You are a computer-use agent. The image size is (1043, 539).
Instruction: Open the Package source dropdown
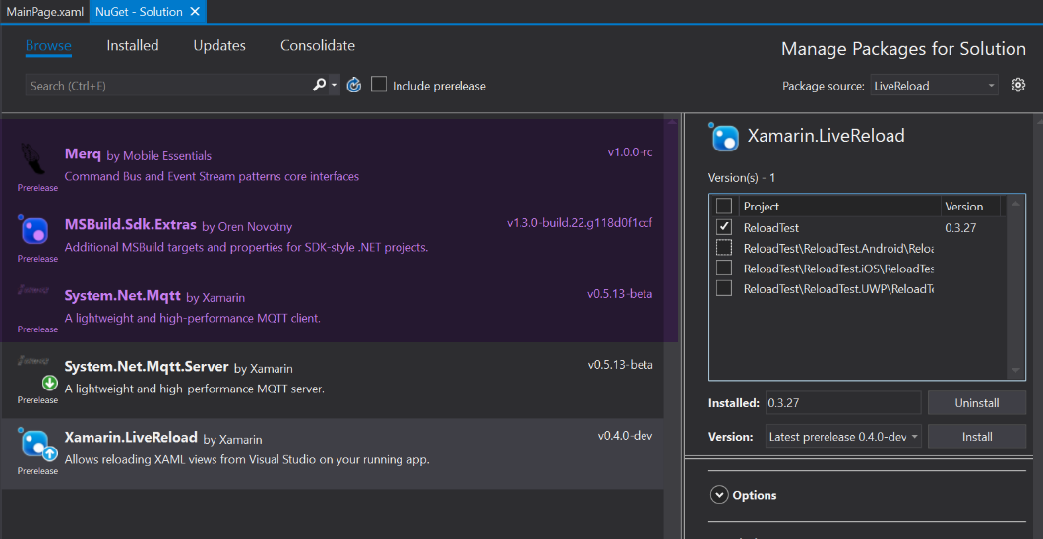(934, 85)
